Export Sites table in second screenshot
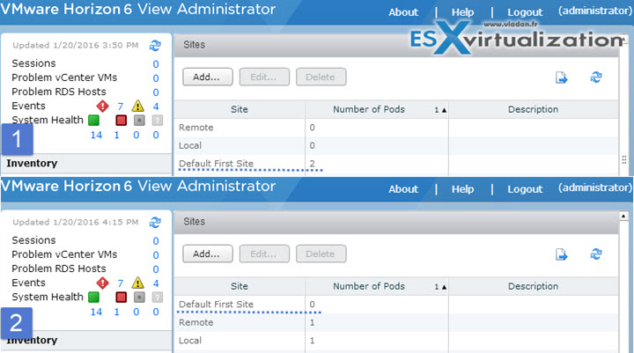The height and width of the screenshot is (353, 634). point(561,254)
